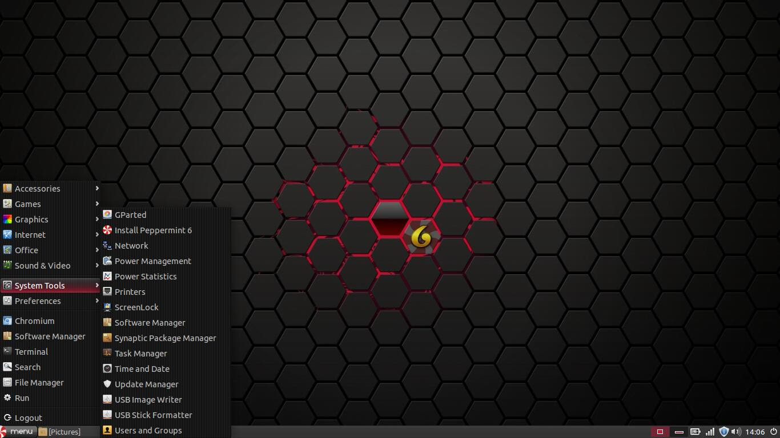Open Users and Groups
This screenshot has width=780, height=438.
[166, 431]
